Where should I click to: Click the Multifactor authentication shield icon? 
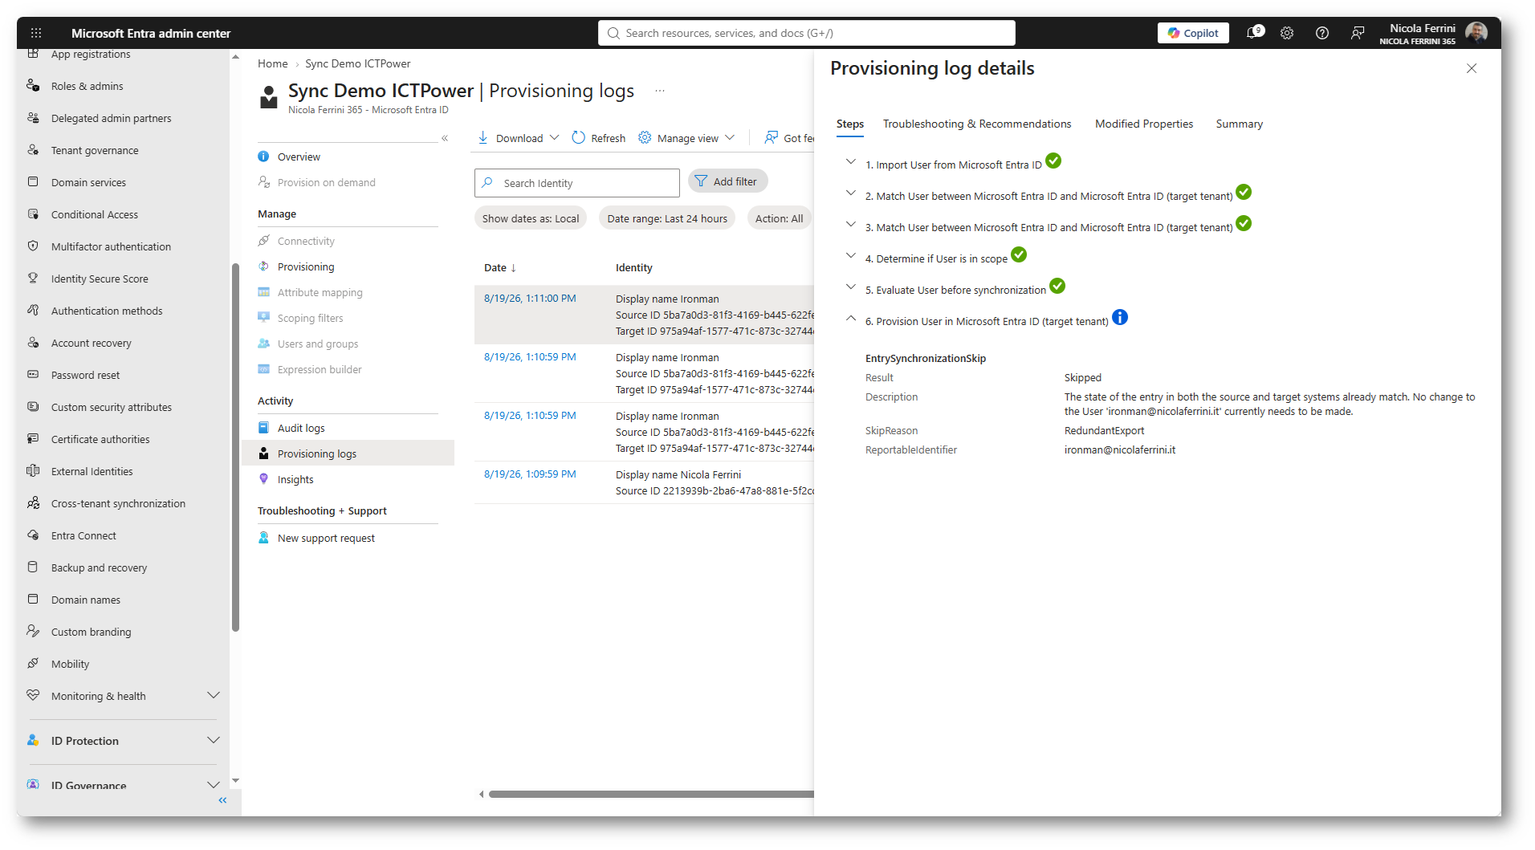33,246
